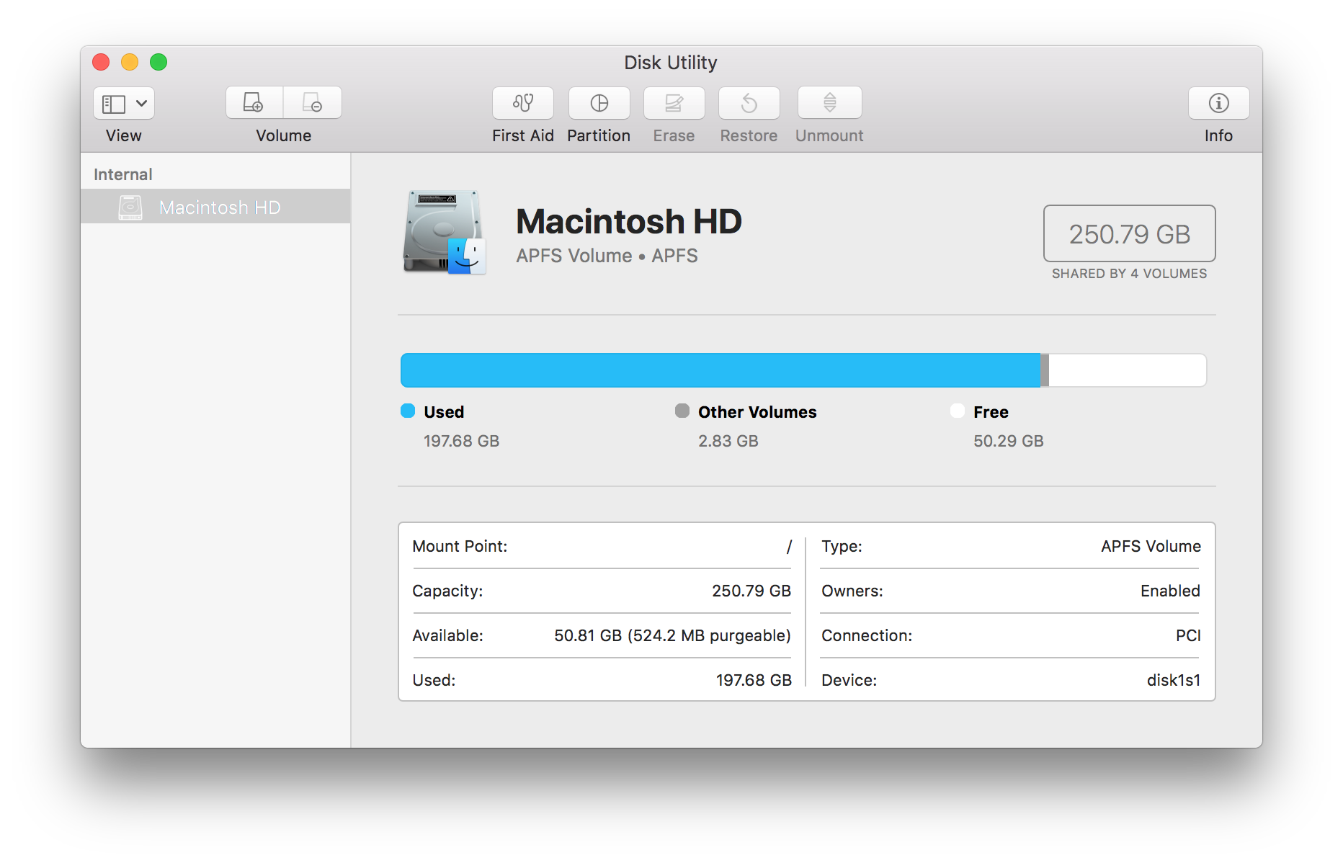Unmount the selected volume
Image resolution: width=1343 pixels, height=863 pixels.
829,103
